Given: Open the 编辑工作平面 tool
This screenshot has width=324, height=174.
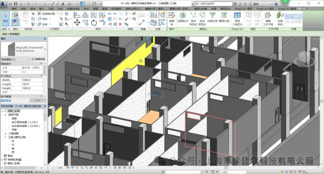Looking at the screenshot, I should pos(268,19).
